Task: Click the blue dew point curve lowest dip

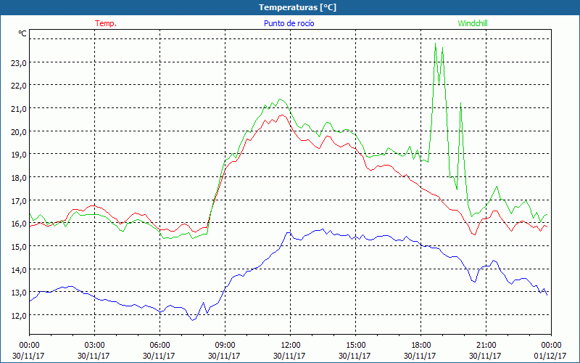Action: click(x=193, y=320)
